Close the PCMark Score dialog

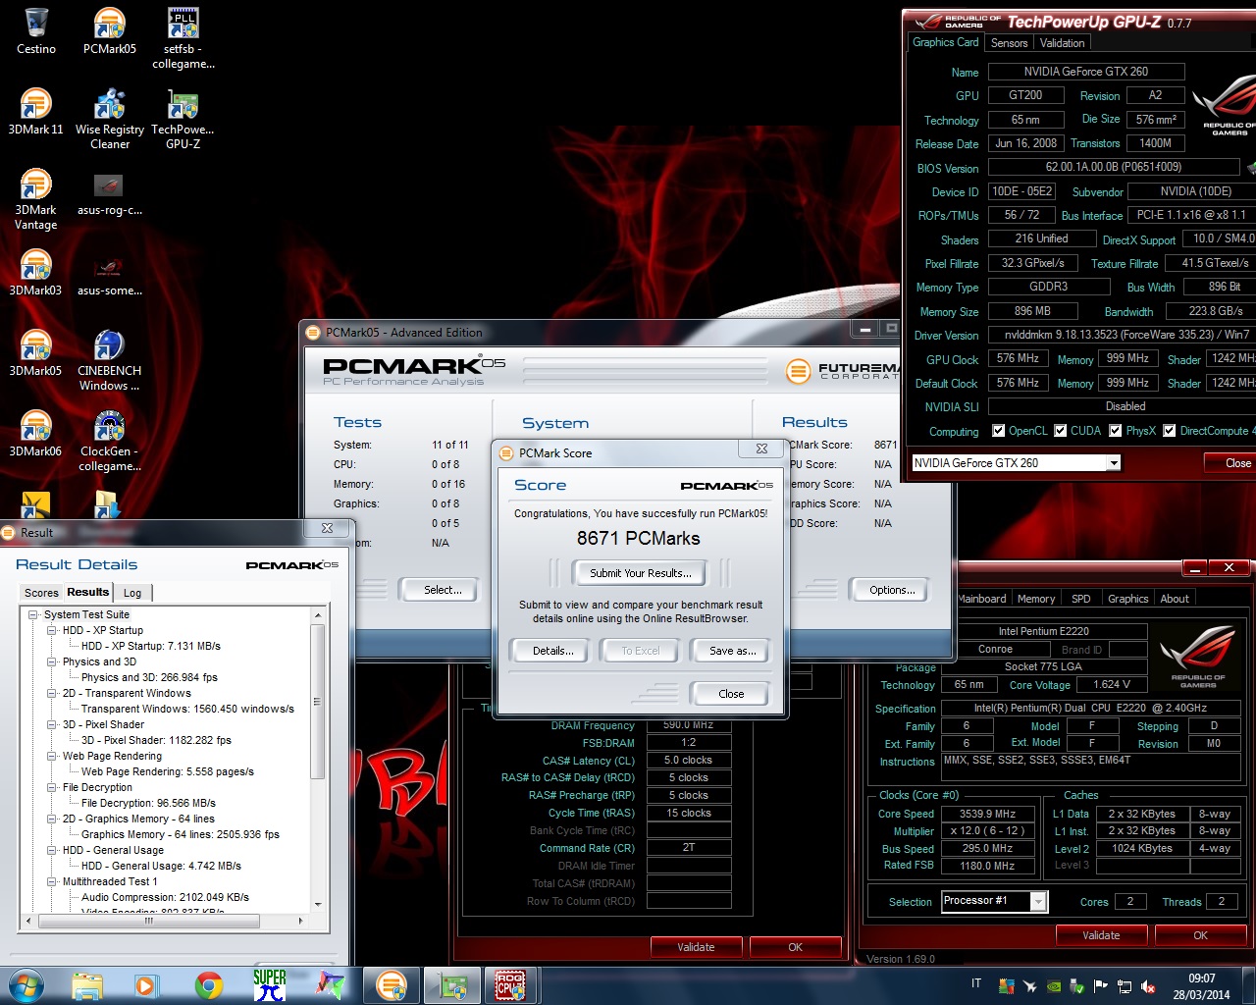point(731,694)
